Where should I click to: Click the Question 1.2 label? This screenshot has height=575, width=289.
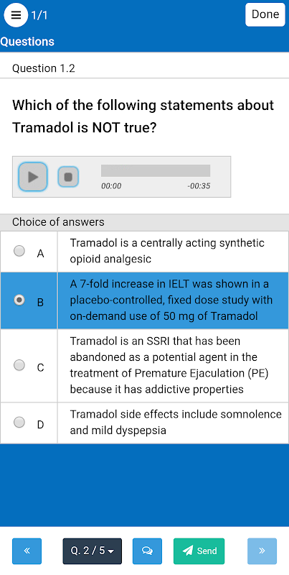(x=44, y=68)
